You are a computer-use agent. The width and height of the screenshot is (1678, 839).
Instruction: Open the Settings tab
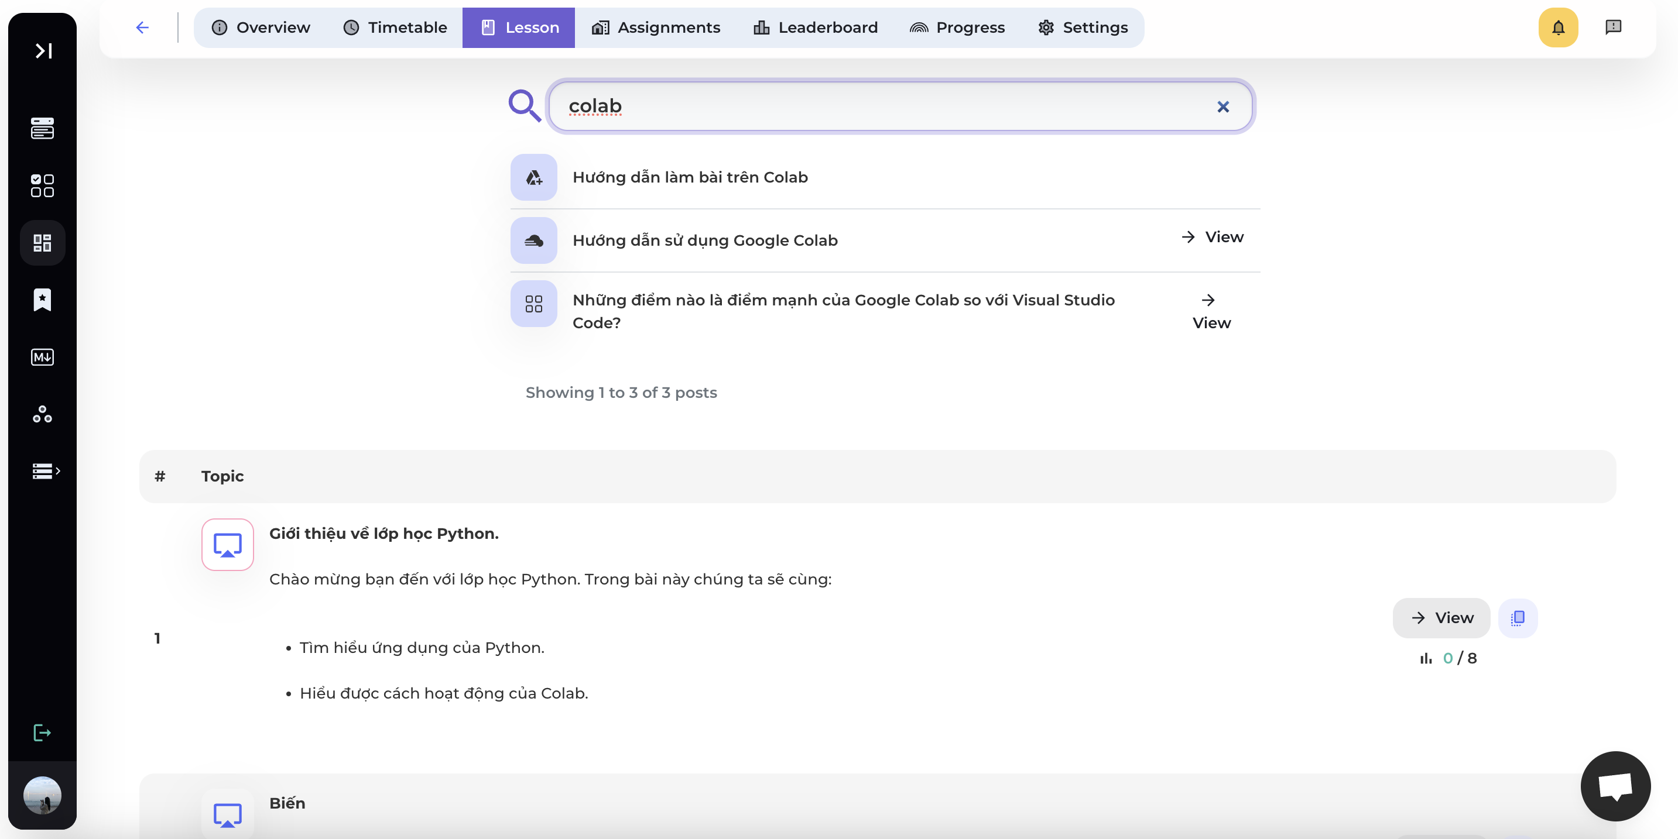[1083, 27]
